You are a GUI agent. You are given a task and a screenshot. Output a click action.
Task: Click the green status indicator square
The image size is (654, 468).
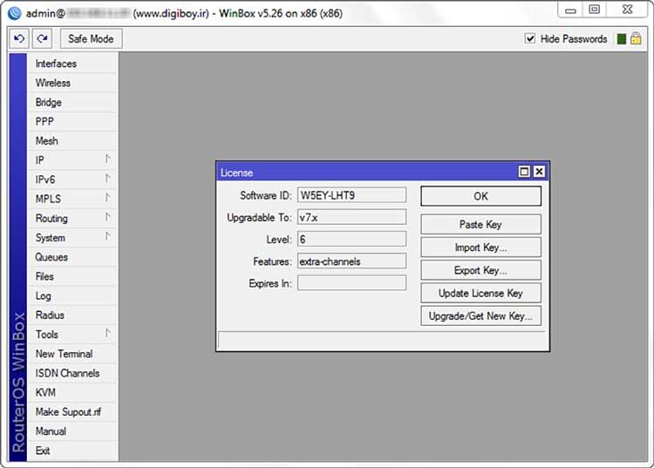(621, 38)
